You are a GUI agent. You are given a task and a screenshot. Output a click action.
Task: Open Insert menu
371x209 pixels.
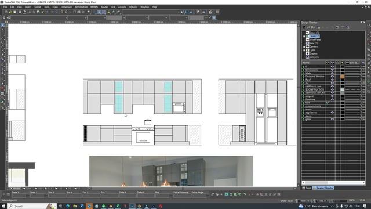tap(28, 7)
